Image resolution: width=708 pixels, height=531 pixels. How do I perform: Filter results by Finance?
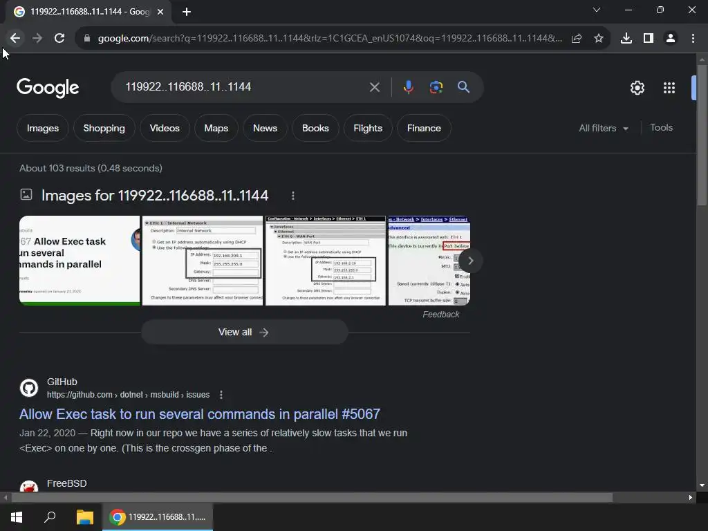coord(424,128)
